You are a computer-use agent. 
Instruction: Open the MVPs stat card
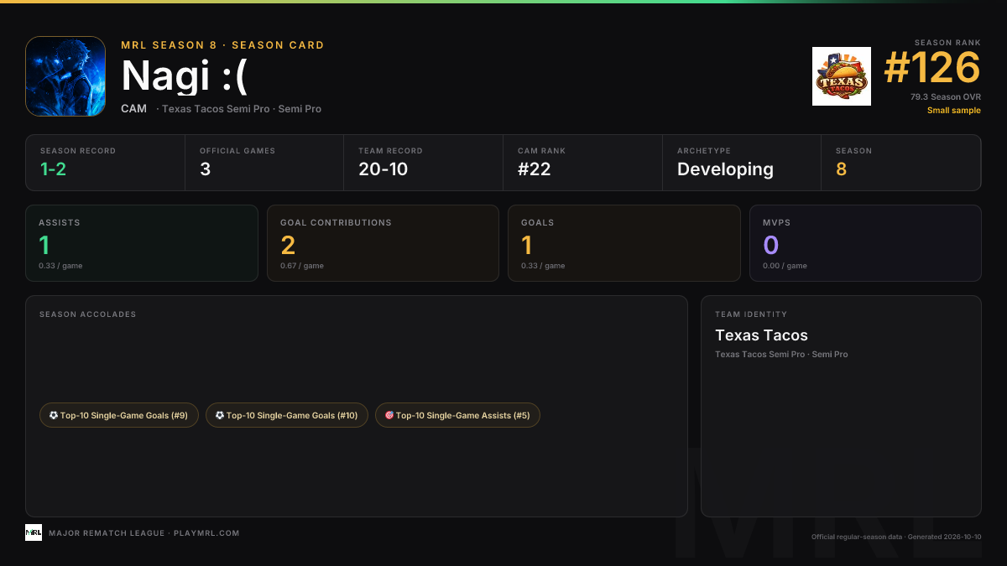[x=865, y=243]
